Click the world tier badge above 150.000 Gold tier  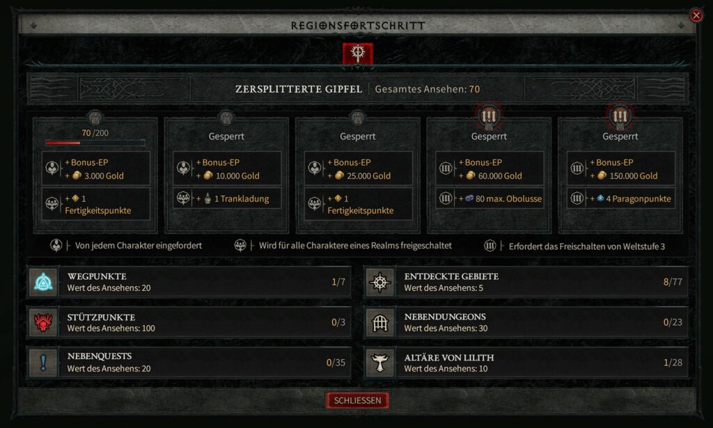[x=620, y=116]
